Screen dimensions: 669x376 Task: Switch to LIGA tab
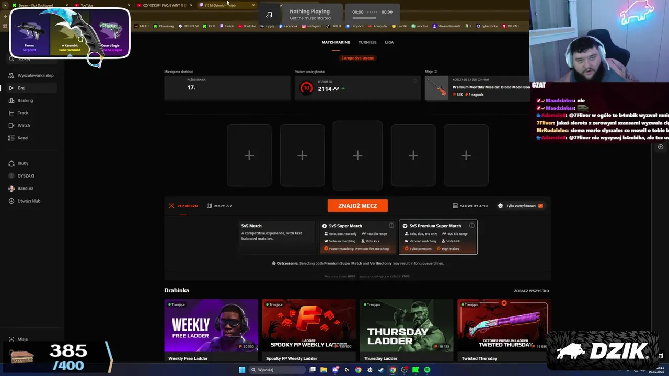point(389,42)
